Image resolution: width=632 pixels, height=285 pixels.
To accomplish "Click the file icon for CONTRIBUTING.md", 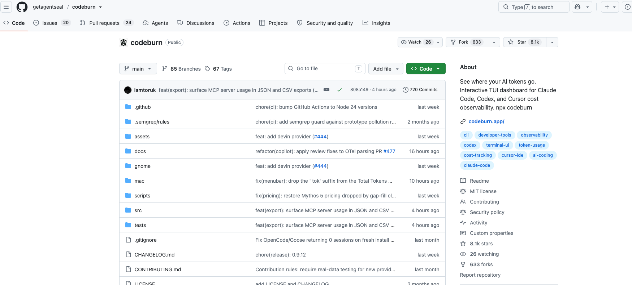I will click(x=128, y=270).
